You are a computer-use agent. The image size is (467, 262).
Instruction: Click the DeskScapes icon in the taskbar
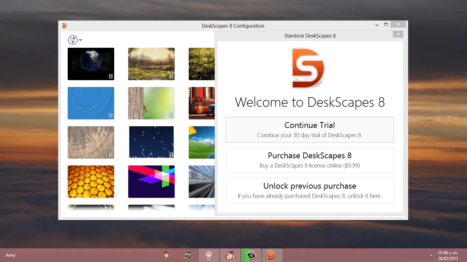click(x=271, y=255)
